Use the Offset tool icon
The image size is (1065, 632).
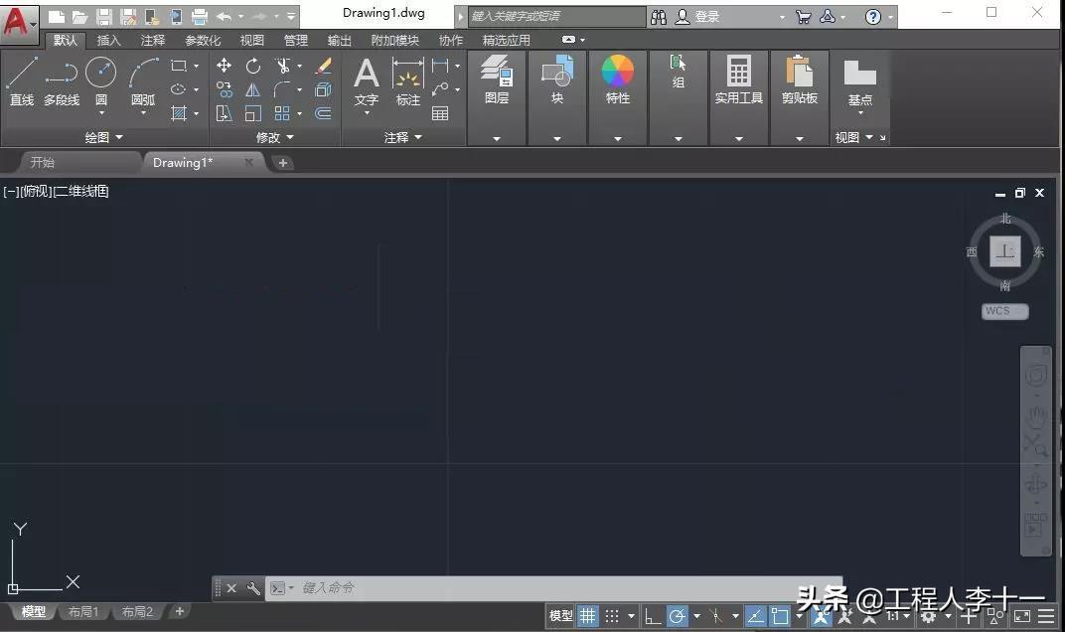click(x=324, y=113)
